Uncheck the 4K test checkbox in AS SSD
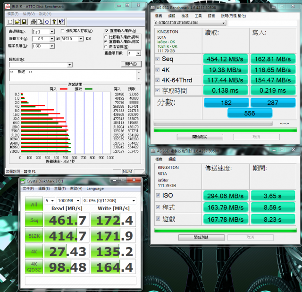Image resolution: width=302 pixels, height=292 pixels. 158,69
